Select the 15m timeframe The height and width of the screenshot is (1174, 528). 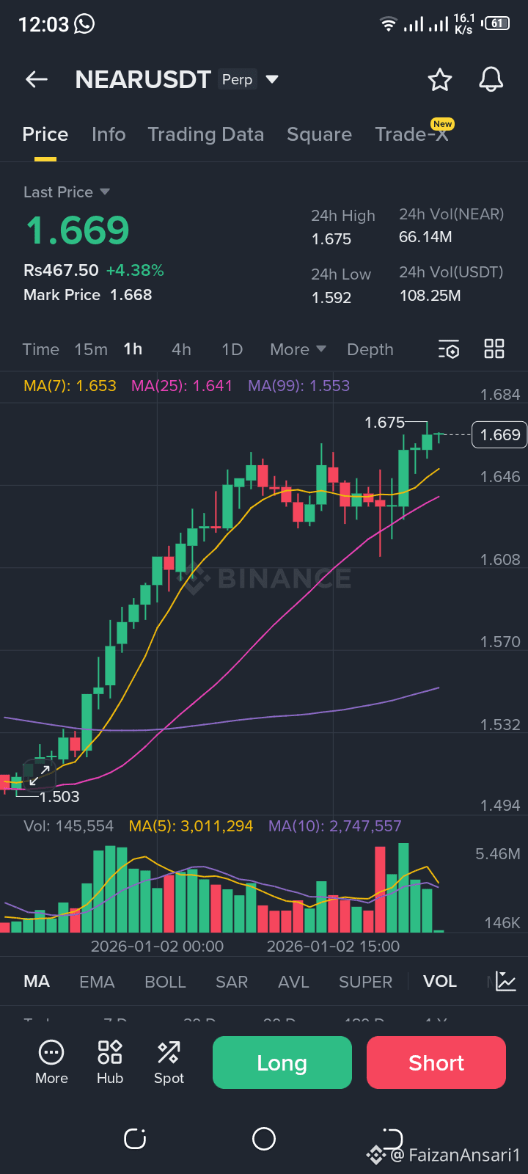91,349
